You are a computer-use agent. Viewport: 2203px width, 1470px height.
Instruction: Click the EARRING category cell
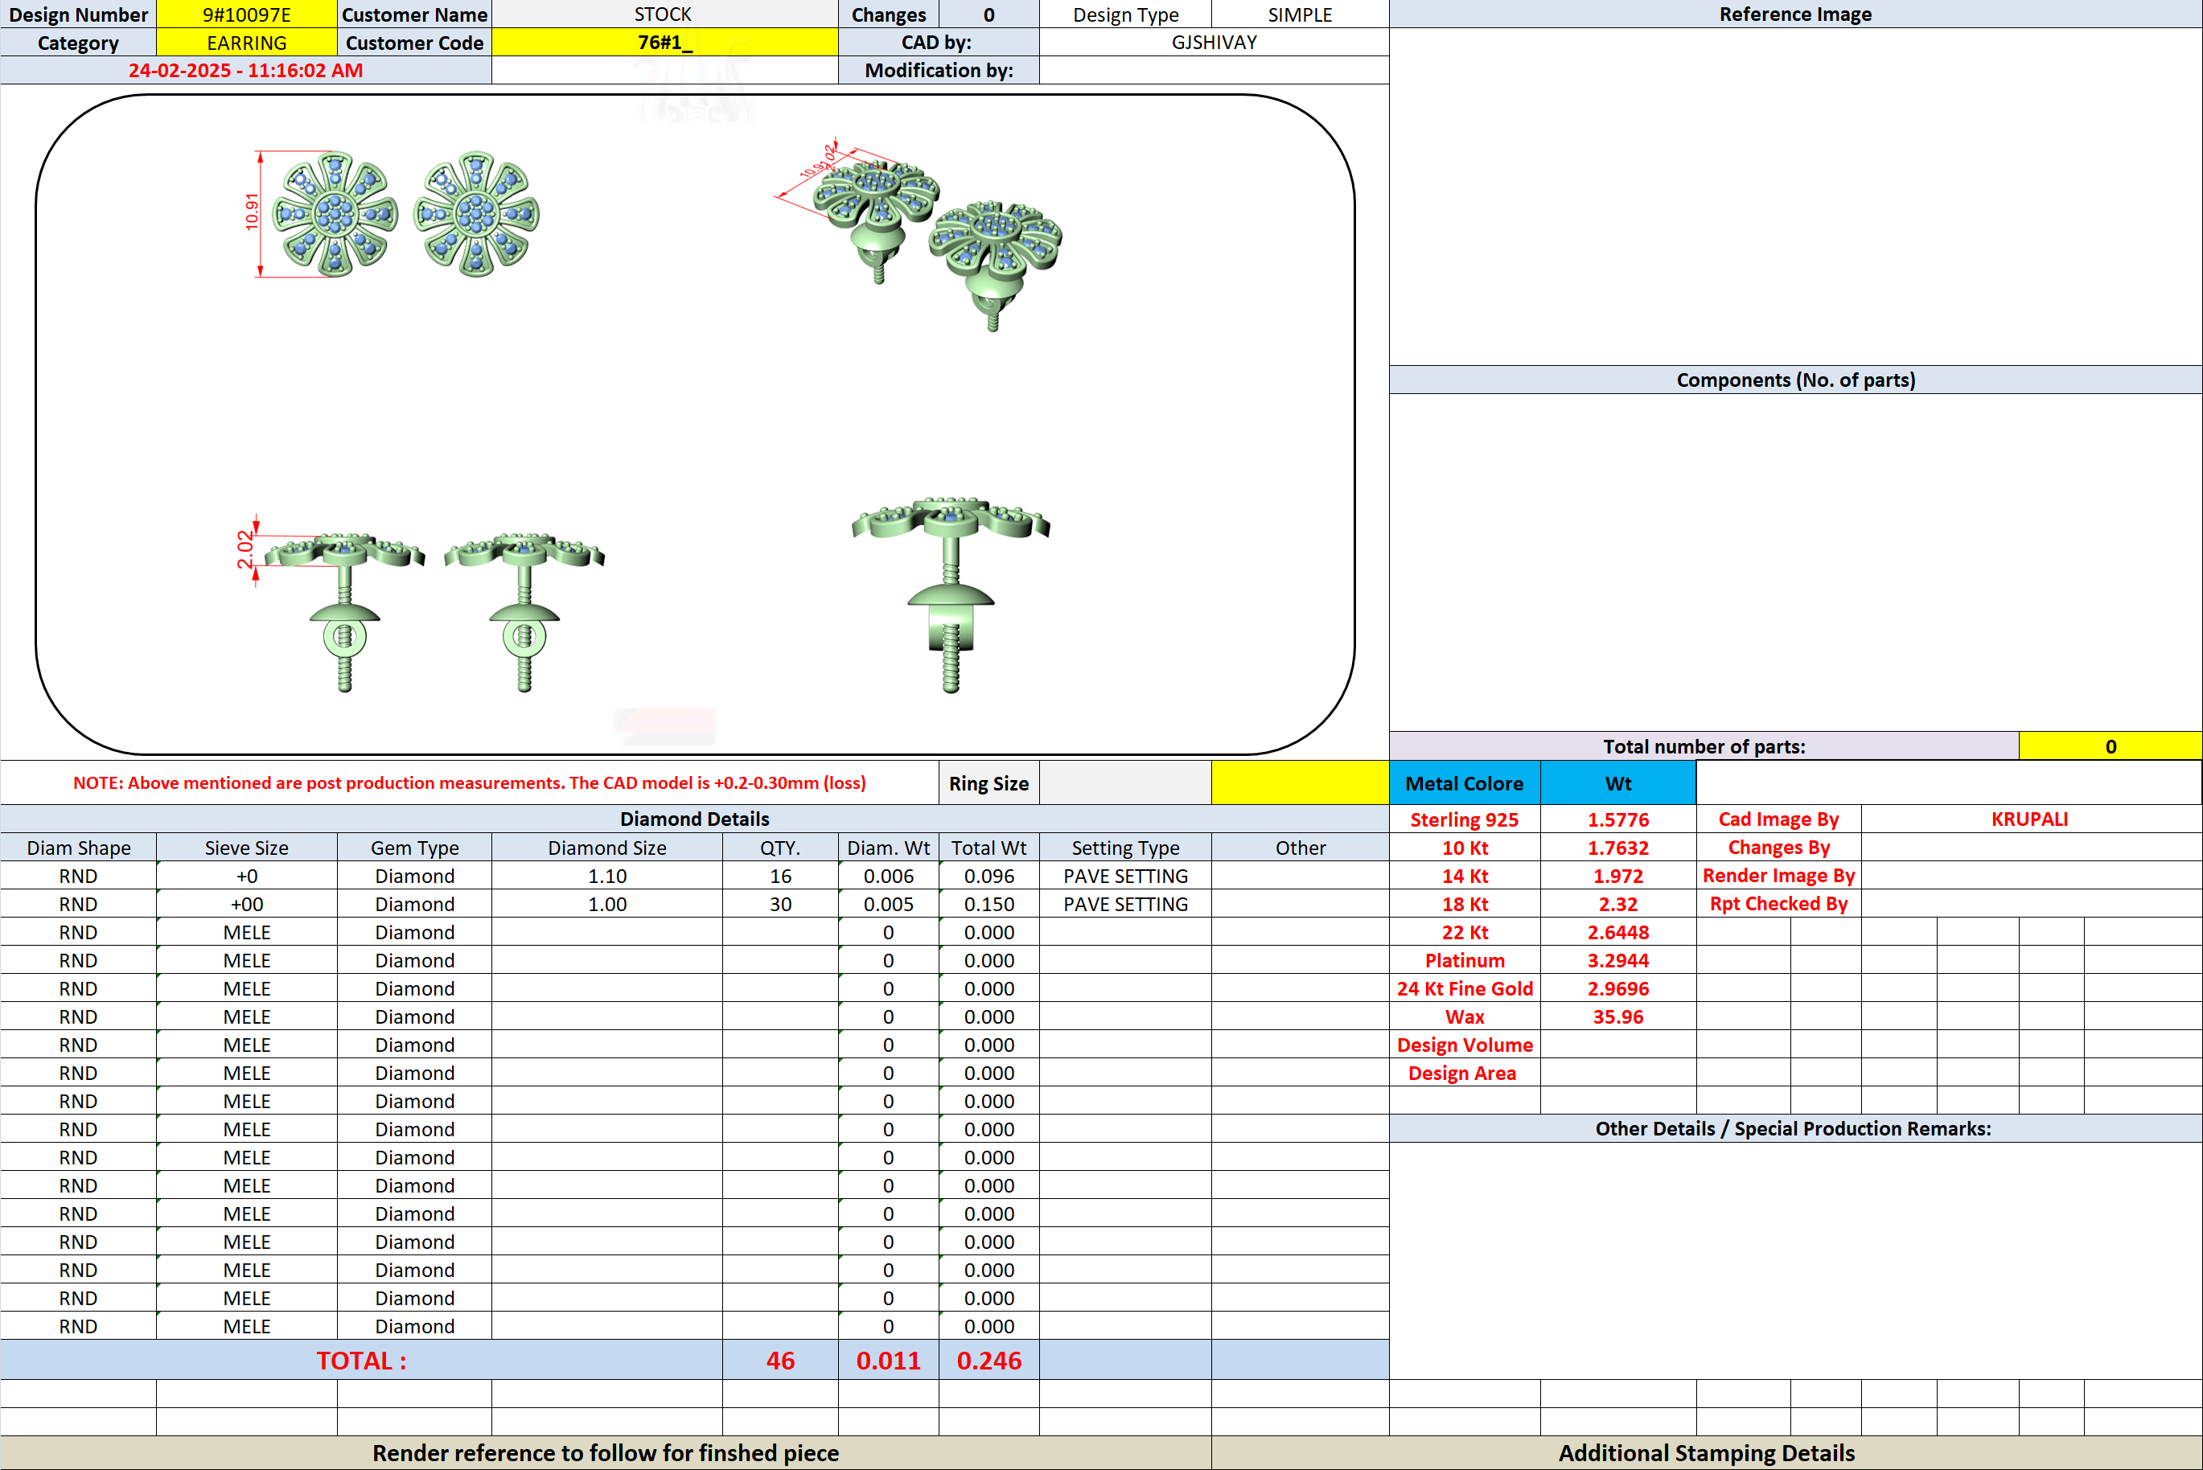click(247, 42)
